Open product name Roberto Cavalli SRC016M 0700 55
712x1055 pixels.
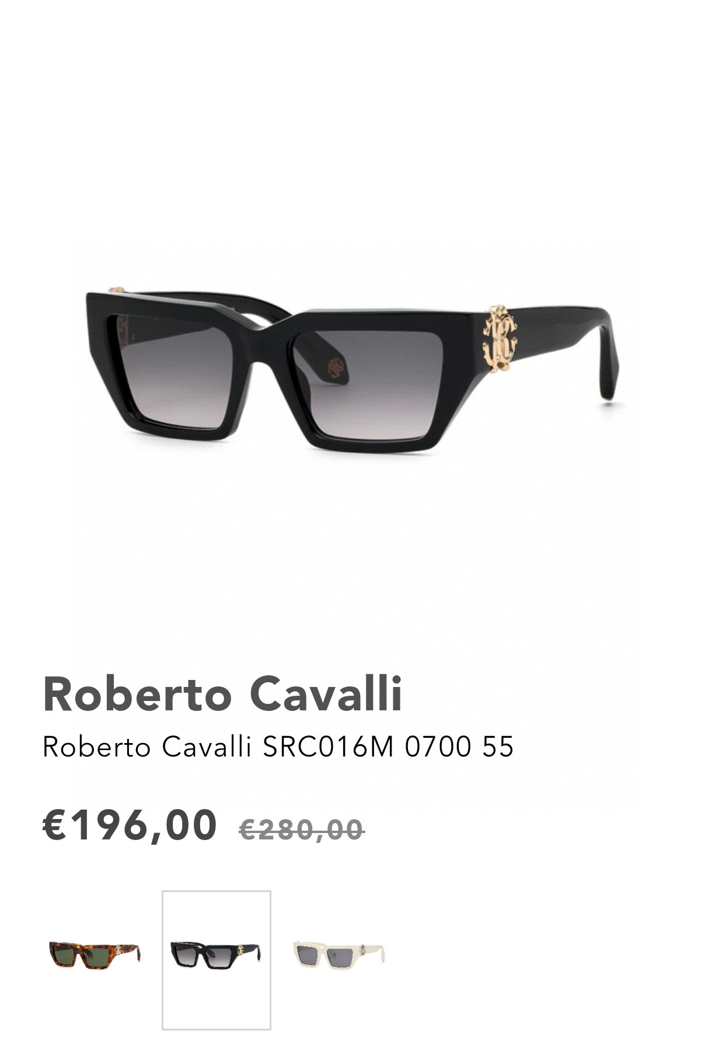[x=278, y=747]
